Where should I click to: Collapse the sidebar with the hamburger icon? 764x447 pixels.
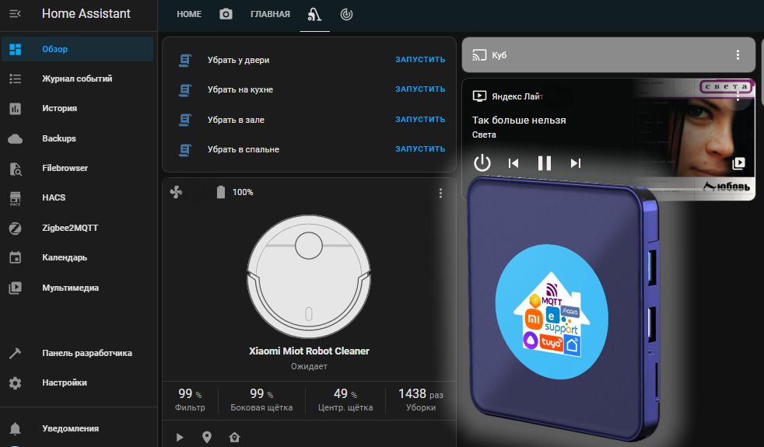pyautogui.click(x=15, y=14)
